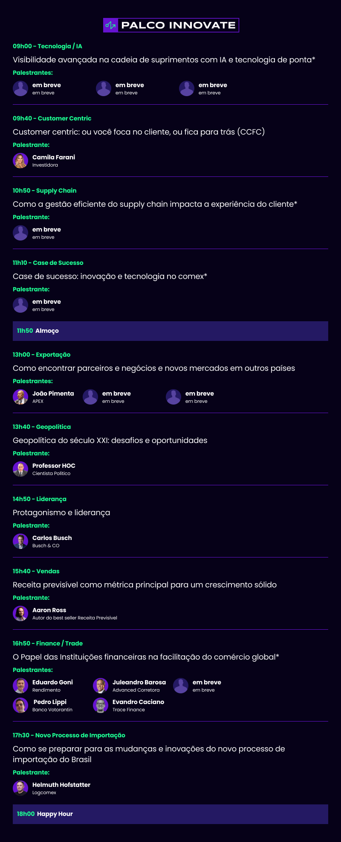This screenshot has width=341, height=842.
Task: Click Juleandro Barosa's profile photo
Action: click(x=101, y=686)
